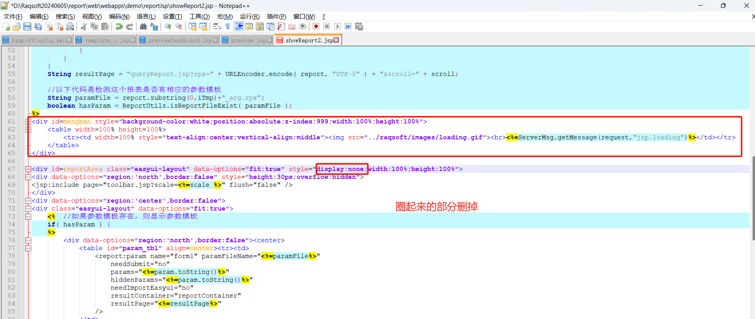The height and width of the screenshot is (319, 755).
Task: Save the current file via toolbar
Action: pyautogui.click(x=27, y=27)
